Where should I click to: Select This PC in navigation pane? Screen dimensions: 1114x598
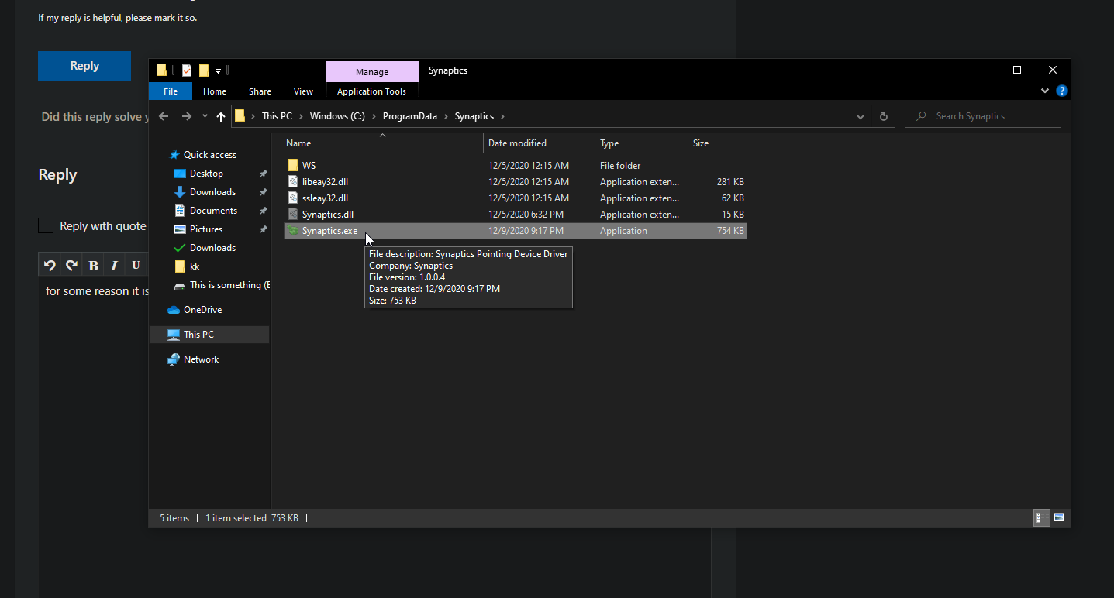[209, 335]
